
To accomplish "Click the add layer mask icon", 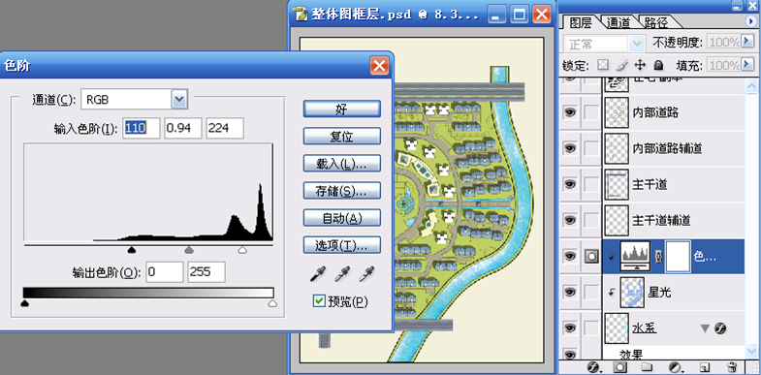I will 619,367.
